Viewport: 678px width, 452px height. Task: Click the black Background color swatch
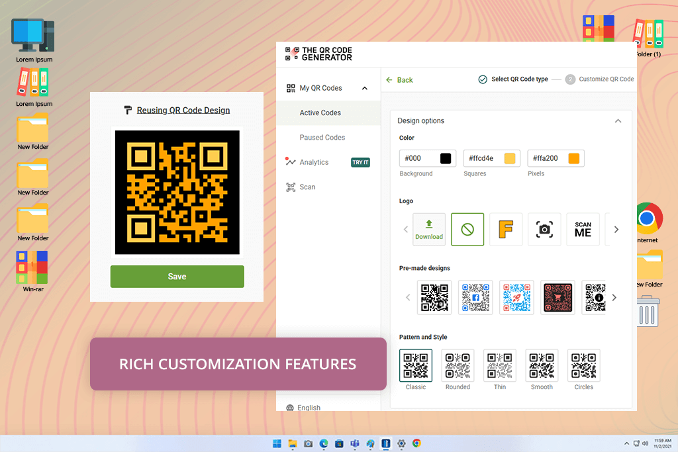pyautogui.click(x=446, y=158)
